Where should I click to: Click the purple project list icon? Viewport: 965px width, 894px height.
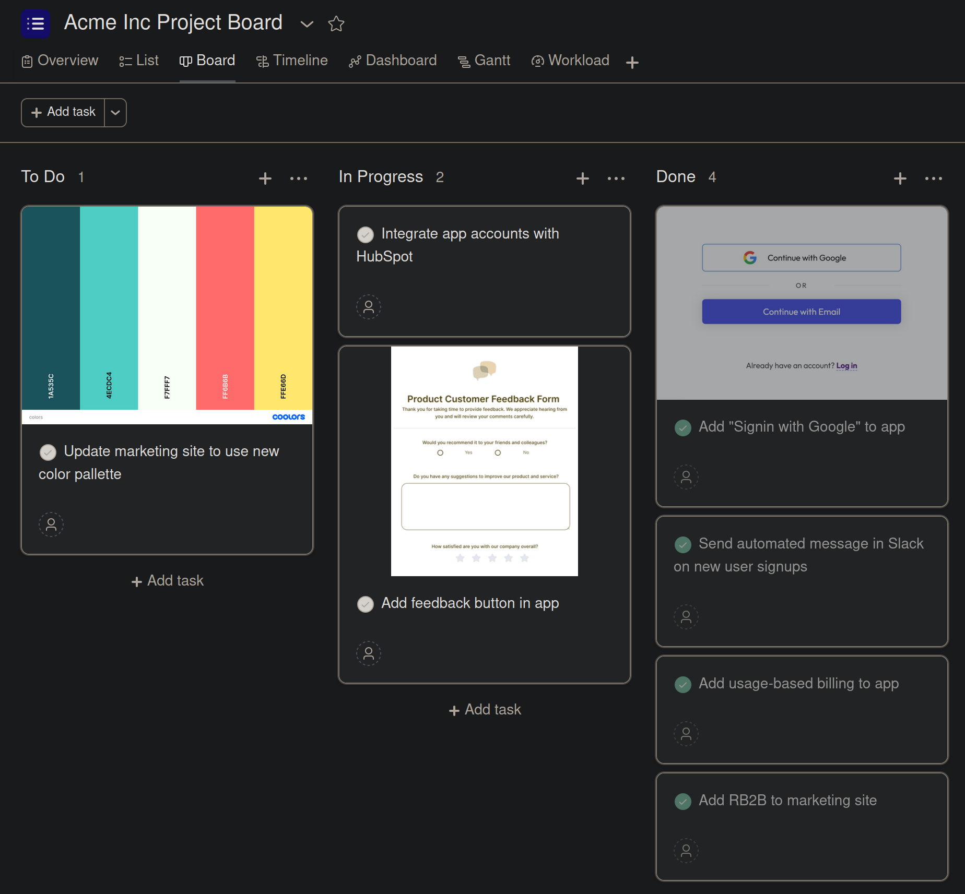pos(35,23)
